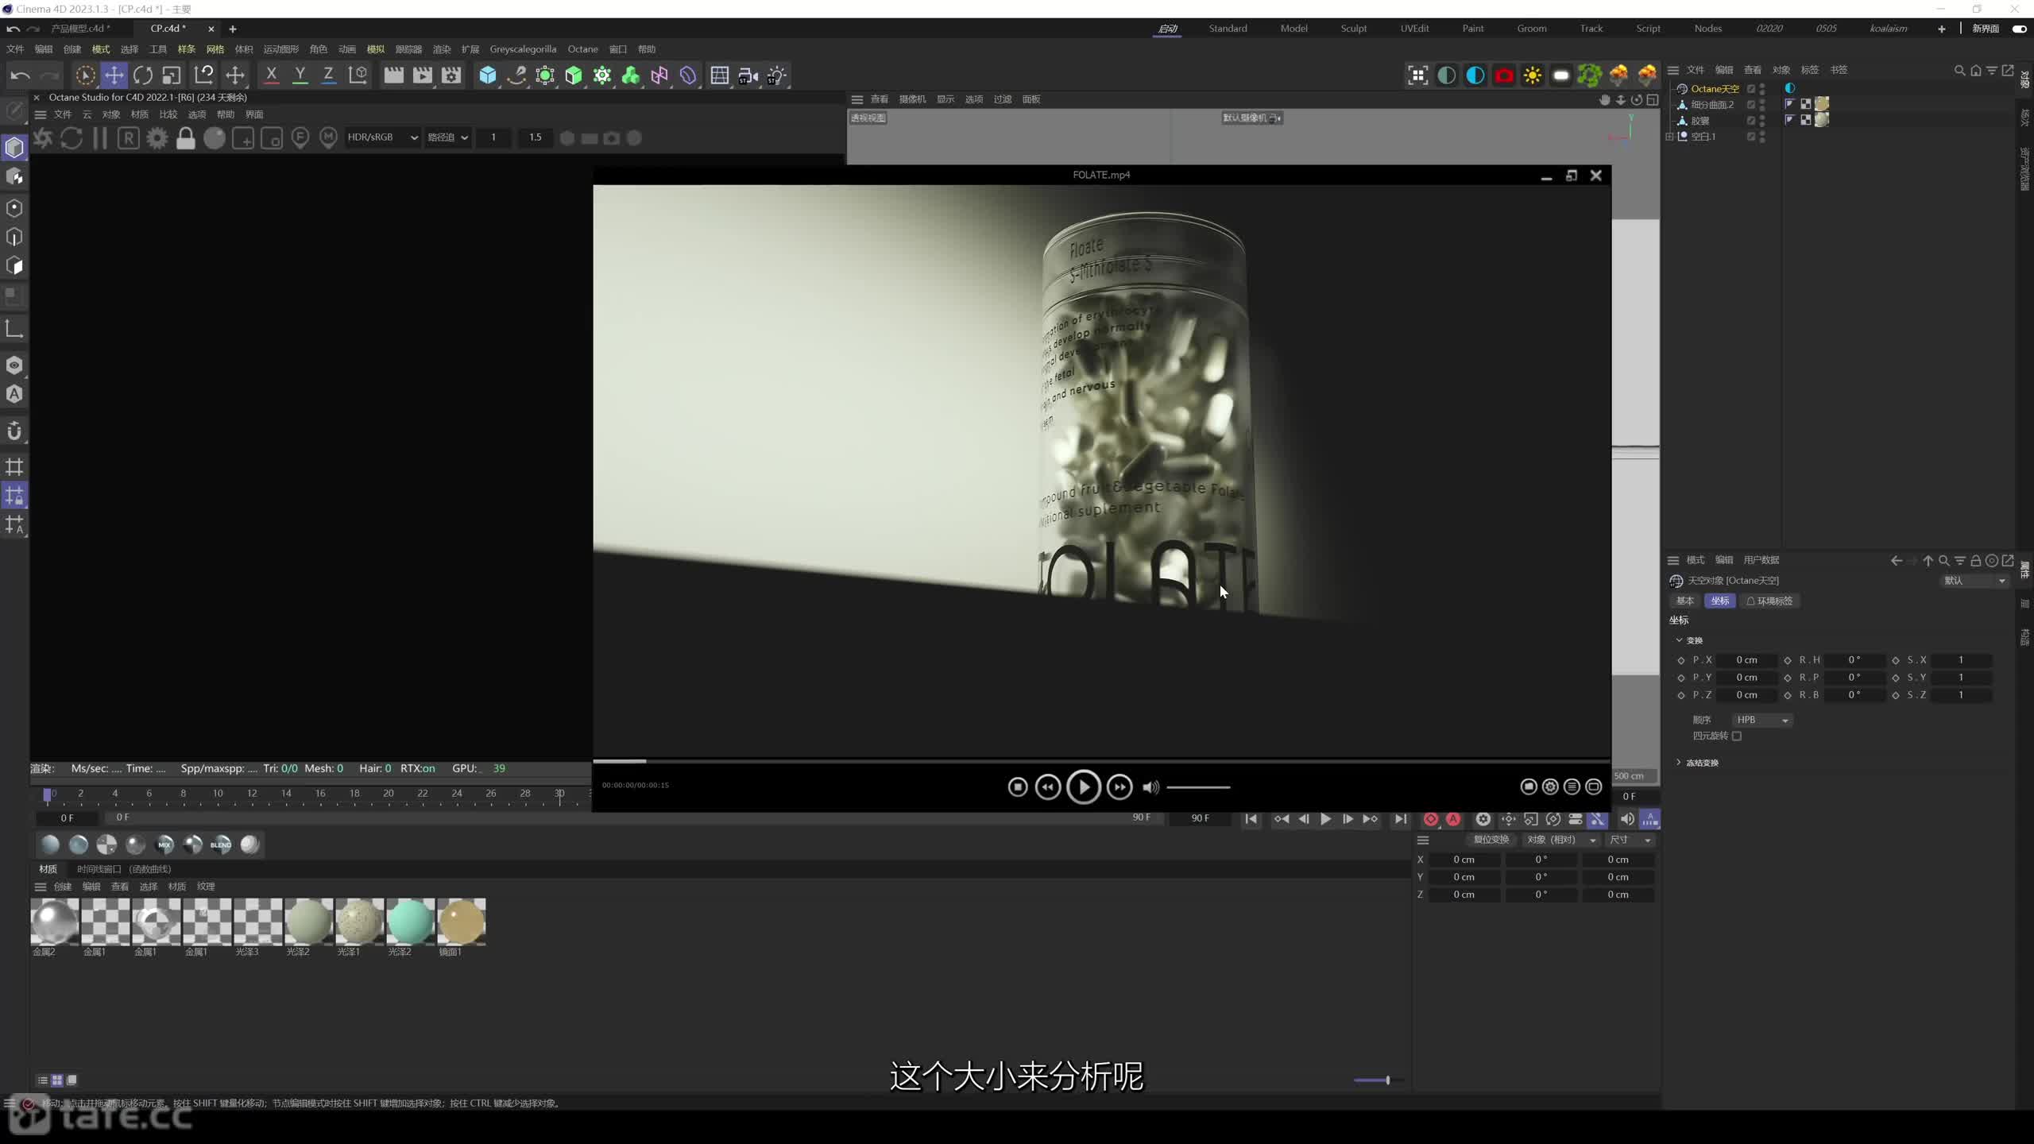Open the 路径追 kernel dropdown

(x=448, y=137)
